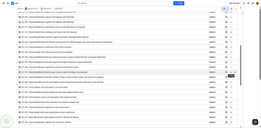Click the blue Create button

[x=179, y=3]
